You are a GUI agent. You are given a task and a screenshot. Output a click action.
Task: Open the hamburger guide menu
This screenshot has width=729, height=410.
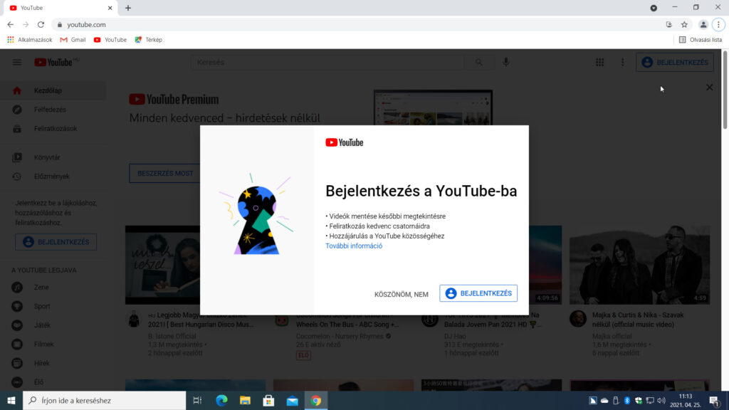tap(17, 63)
